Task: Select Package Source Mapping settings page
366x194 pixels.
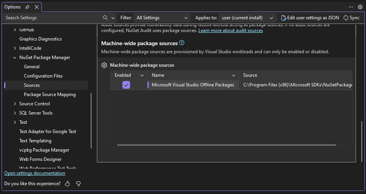Action: 50,94
